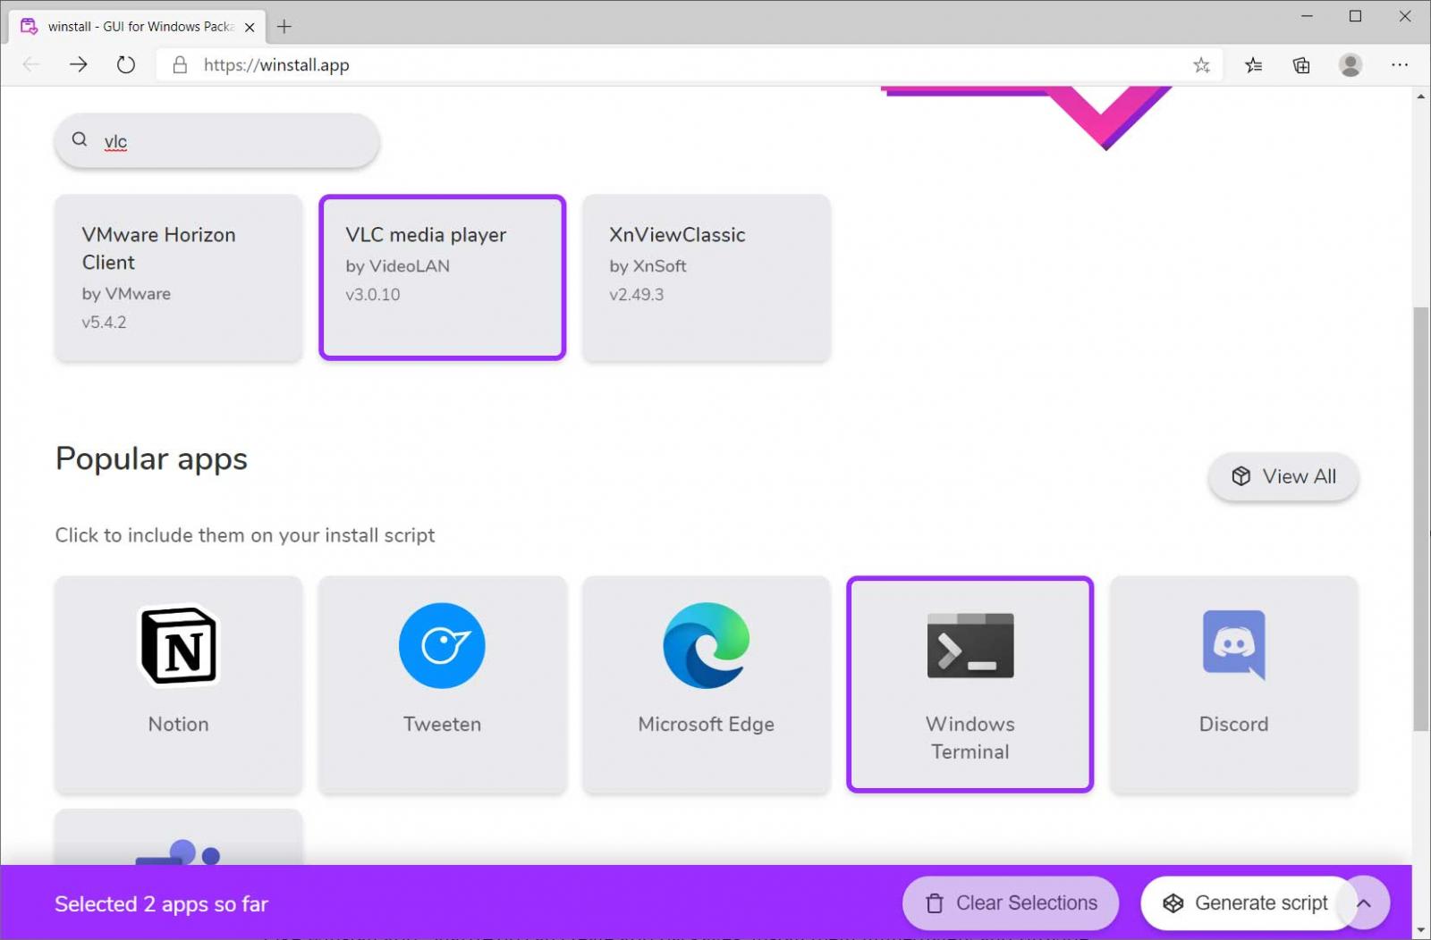Deselect the VLC media player card
Screen dimensions: 1431x940
click(443, 278)
